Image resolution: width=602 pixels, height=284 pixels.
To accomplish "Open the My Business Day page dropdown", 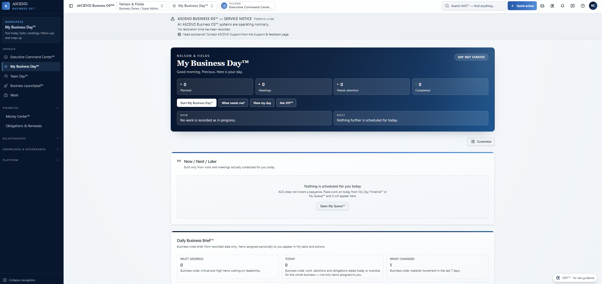I will pyautogui.click(x=193, y=6).
